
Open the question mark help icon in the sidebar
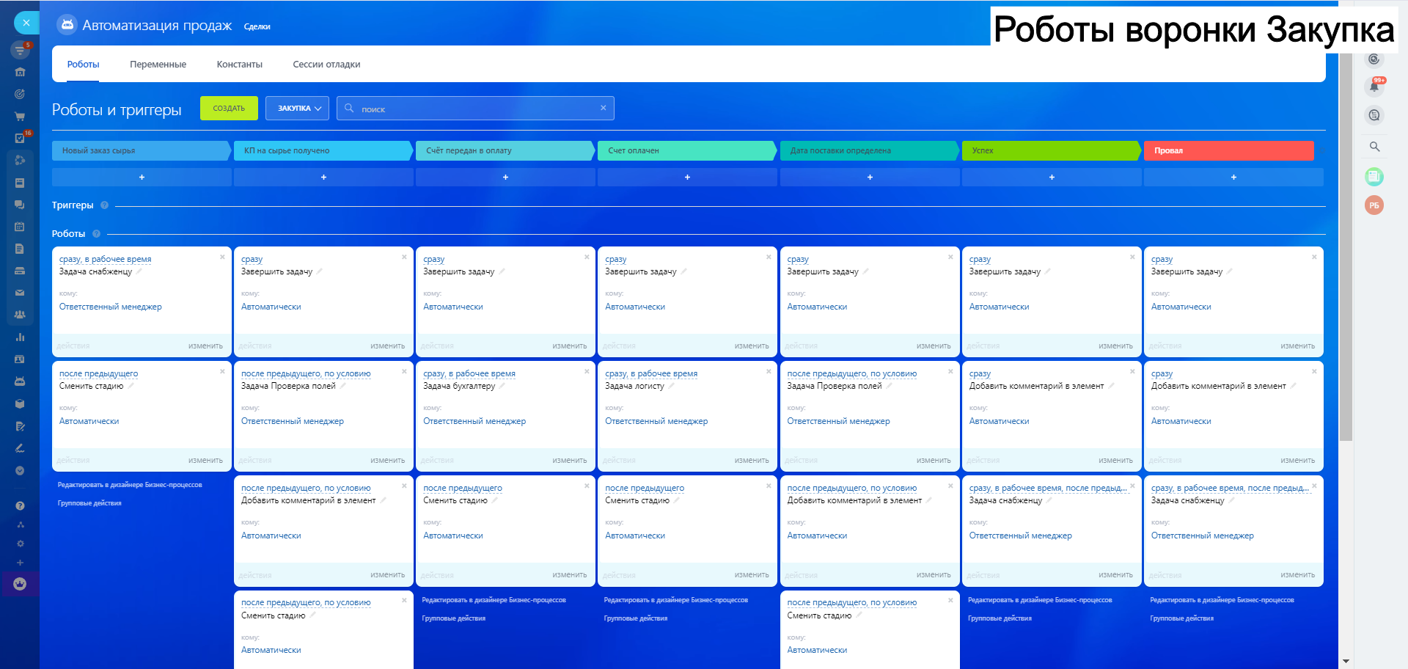tap(20, 505)
